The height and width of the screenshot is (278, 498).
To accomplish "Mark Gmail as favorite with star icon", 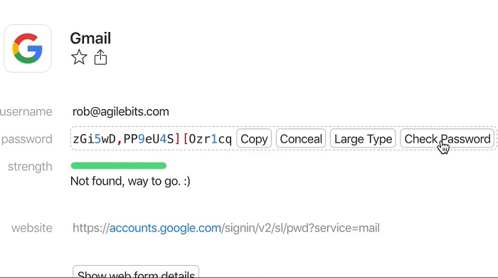I will 79,57.
